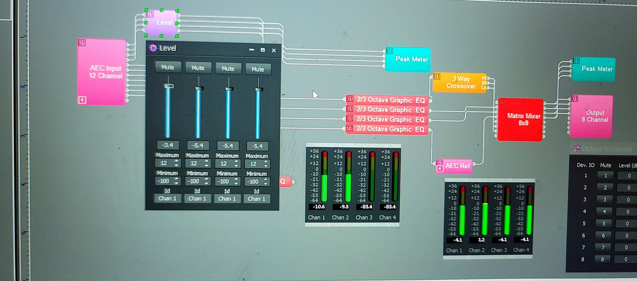The height and width of the screenshot is (281, 637).
Task: Toggle Mute button 8 in Output 8 Channel panel
Action: click(602, 259)
